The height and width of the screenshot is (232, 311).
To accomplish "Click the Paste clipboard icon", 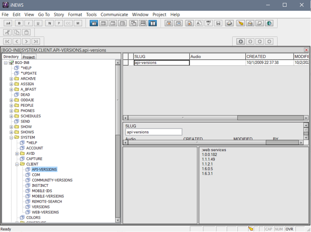I will tap(26, 32).
